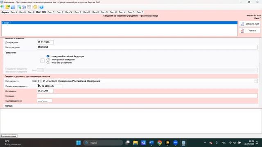262x147 pixels.
Task: Switch to the Лист Н tab
Action: (122, 12)
